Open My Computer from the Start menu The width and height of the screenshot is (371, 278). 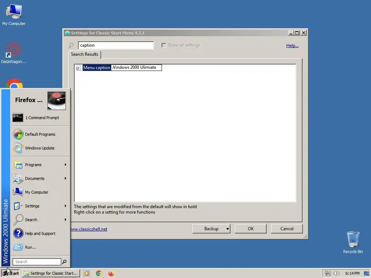coord(40,192)
